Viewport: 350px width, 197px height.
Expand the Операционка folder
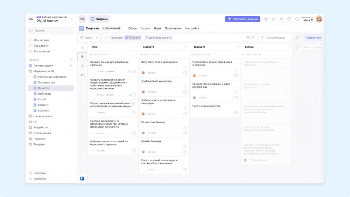[x=40, y=133]
